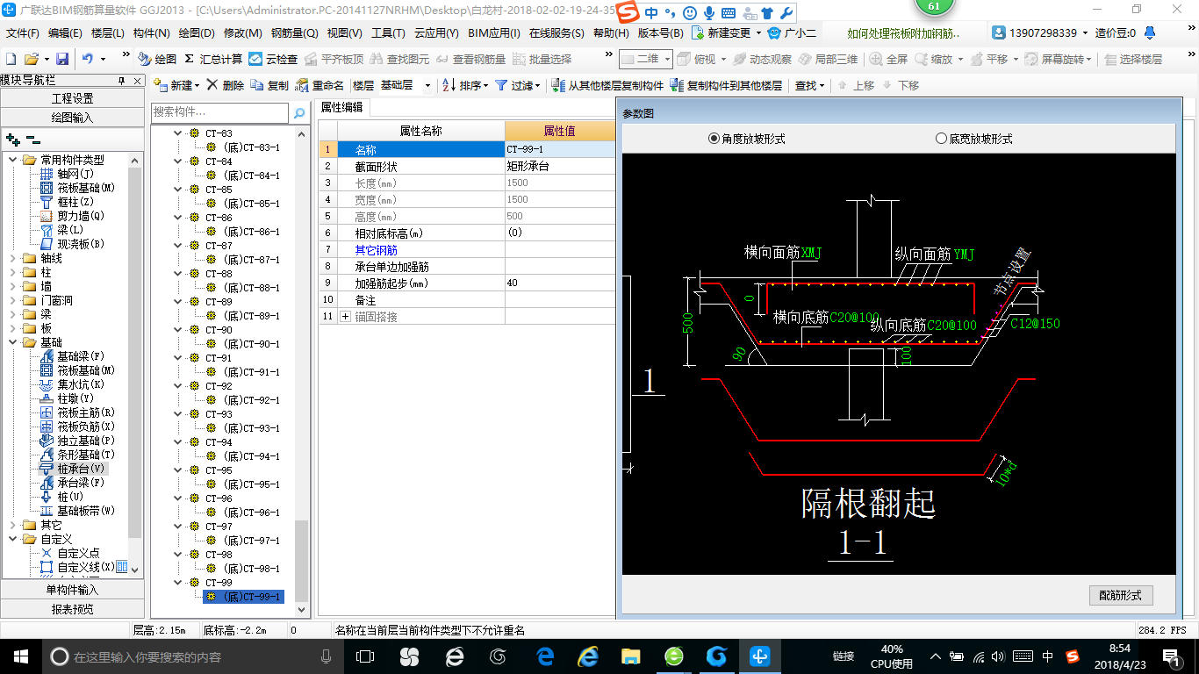Image resolution: width=1199 pixels, height=674 pixels.
Task: Click 工程设置 navigation button
Action: point(73,98)
